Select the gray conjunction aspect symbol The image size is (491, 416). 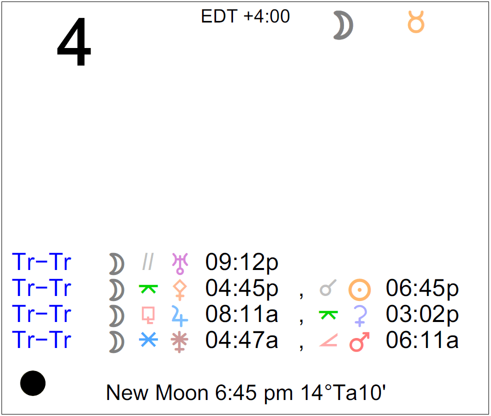coord(328,288)
